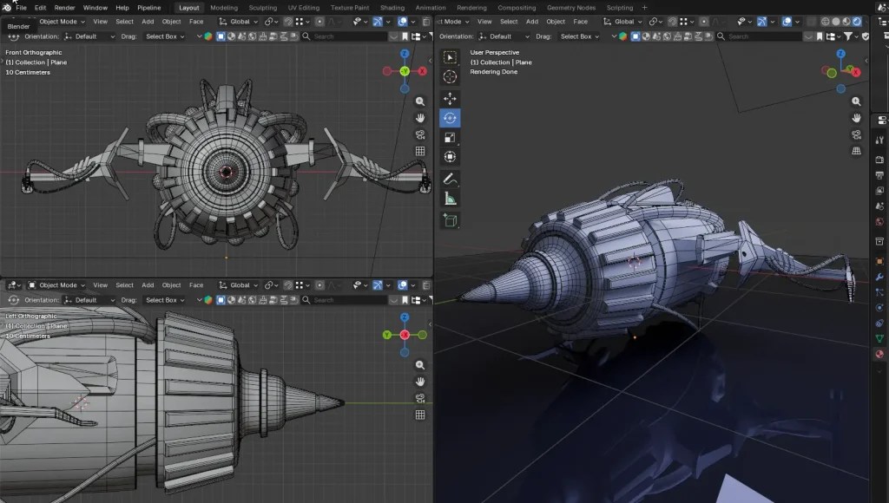Image resolution: width=889 pixels, height=503 pixels.
Task: Open Global orientation dropdown in Left viewport
Action: [x=238, y=285]
